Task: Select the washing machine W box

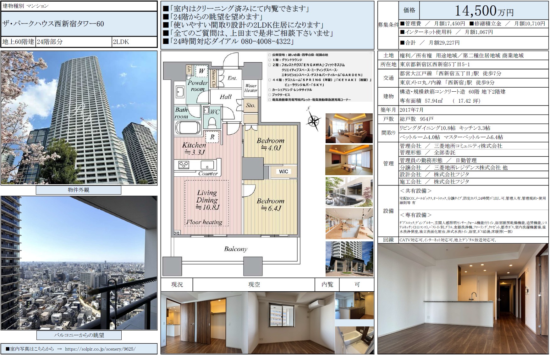Action: click(201, 71)
